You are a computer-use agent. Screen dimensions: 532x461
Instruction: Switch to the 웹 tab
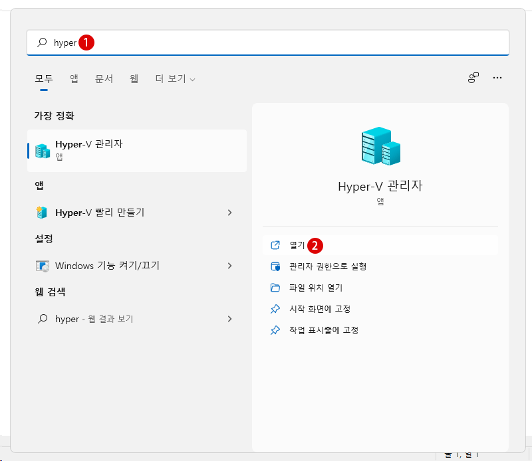click(134, 78)
